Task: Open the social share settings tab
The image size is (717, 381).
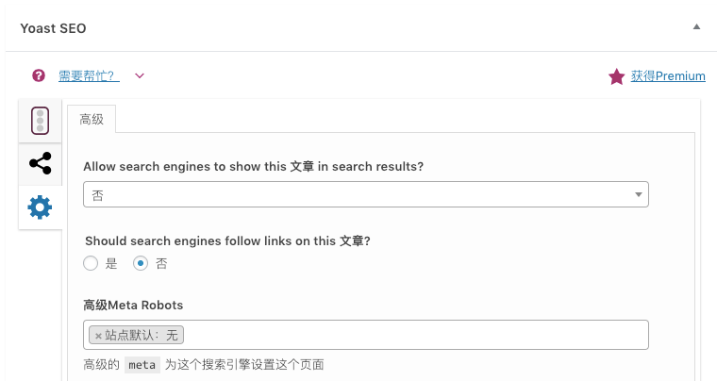Action: click(x=41, y=163)
